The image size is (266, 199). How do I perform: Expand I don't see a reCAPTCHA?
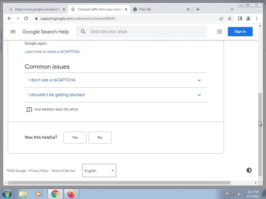pyautogui.click(x=116, y=80)
